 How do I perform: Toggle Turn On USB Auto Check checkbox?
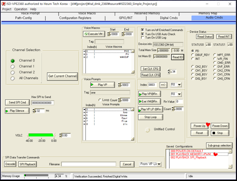(142, 34)
